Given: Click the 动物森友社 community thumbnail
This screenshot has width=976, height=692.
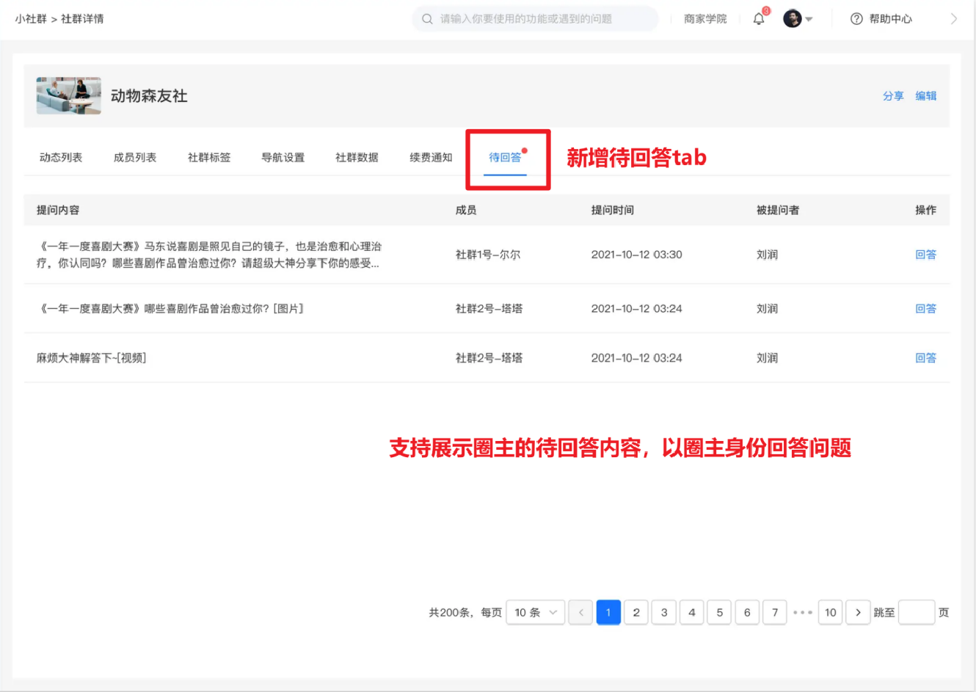Looking at the screenshot, I should pos(69,96).
